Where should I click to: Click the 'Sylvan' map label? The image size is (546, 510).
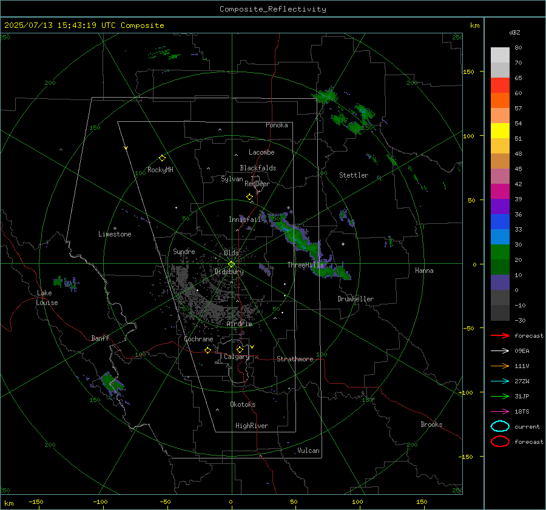tap(232, 179)
